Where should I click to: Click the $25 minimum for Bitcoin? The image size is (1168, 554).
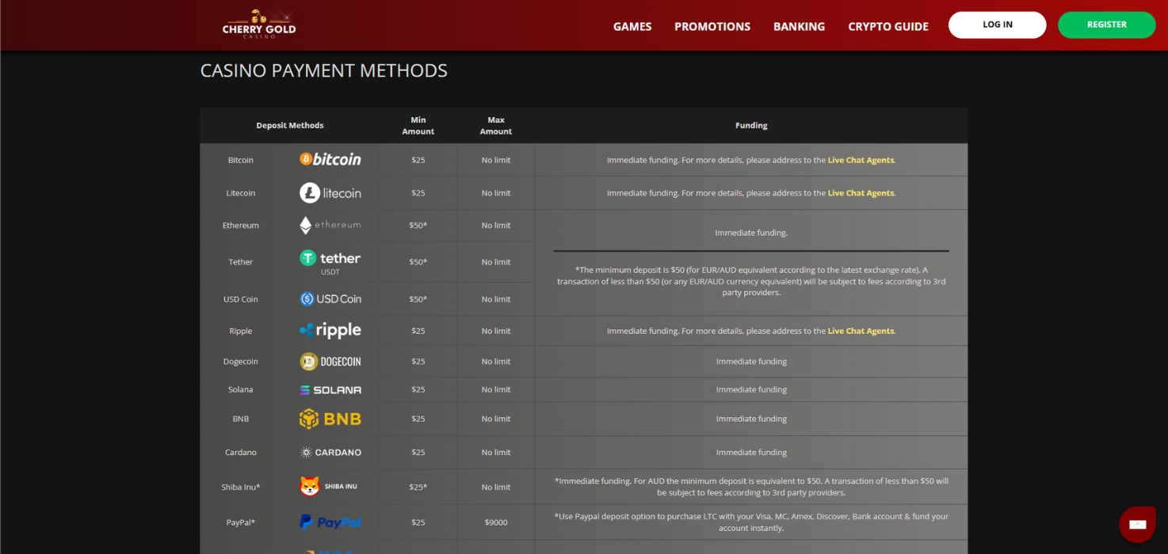pos(418,160)
